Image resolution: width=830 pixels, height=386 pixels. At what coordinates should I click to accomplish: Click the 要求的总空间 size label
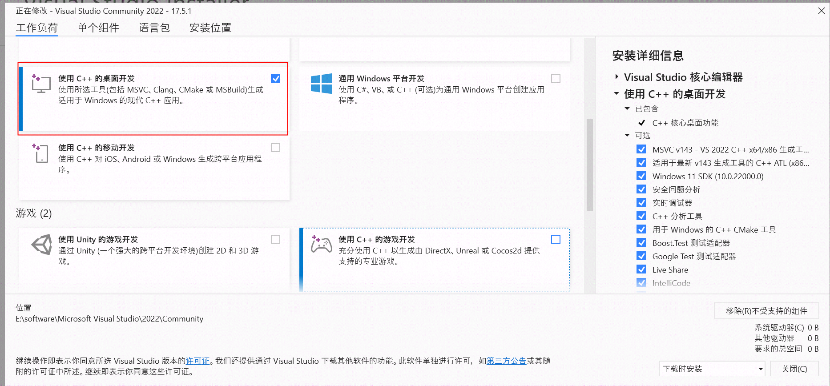[778, 349]
